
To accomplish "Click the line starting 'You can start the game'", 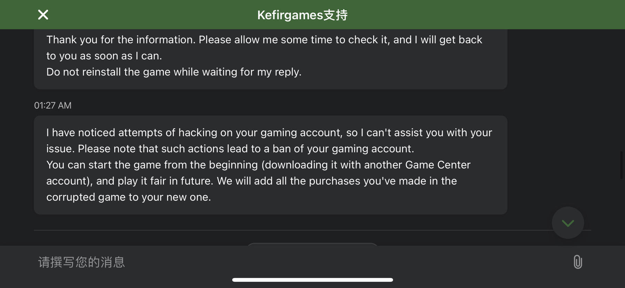I will click(x=258, y=165).
